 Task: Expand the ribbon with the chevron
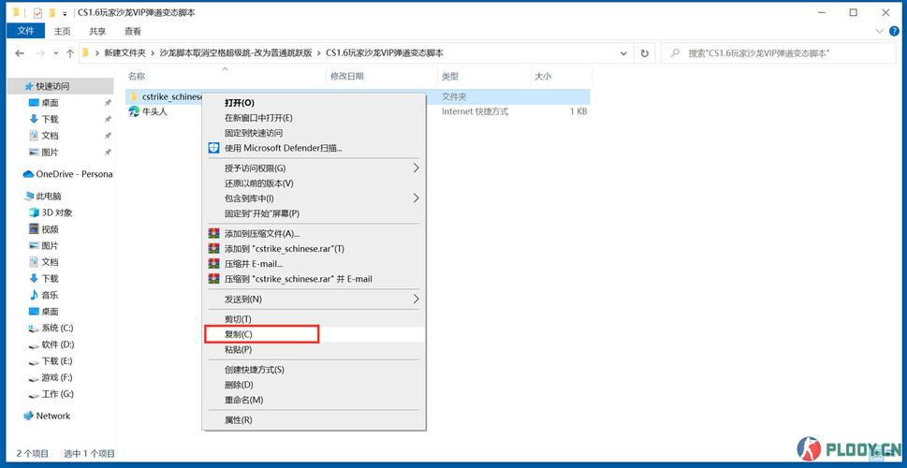pyautogui.click(x=881, y=31)
